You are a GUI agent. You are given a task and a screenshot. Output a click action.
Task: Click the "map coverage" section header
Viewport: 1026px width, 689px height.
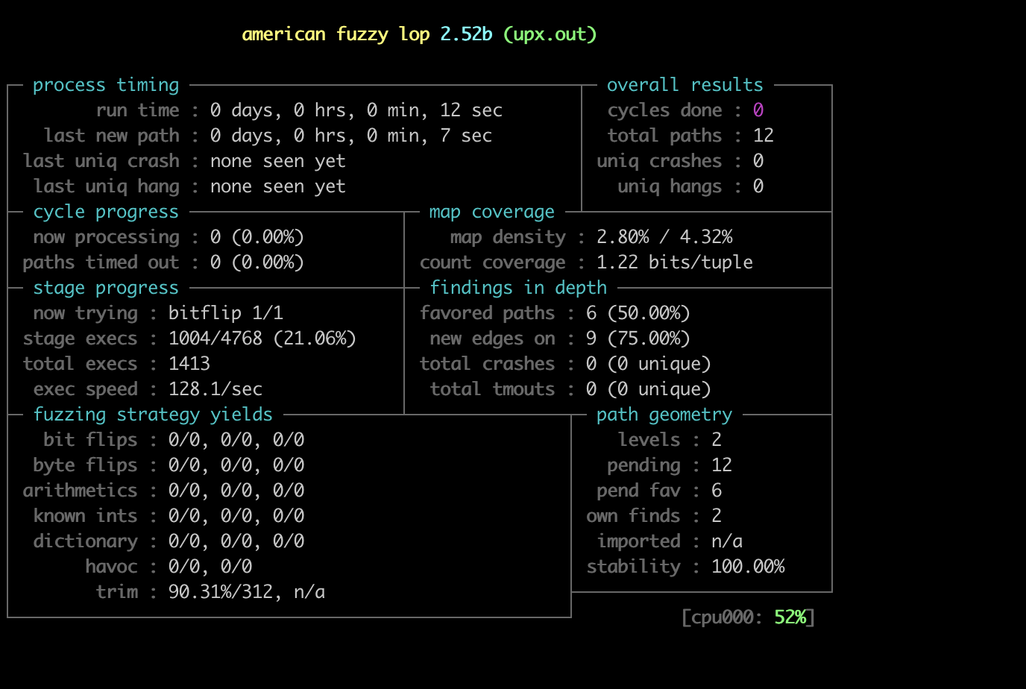(492, 212)
